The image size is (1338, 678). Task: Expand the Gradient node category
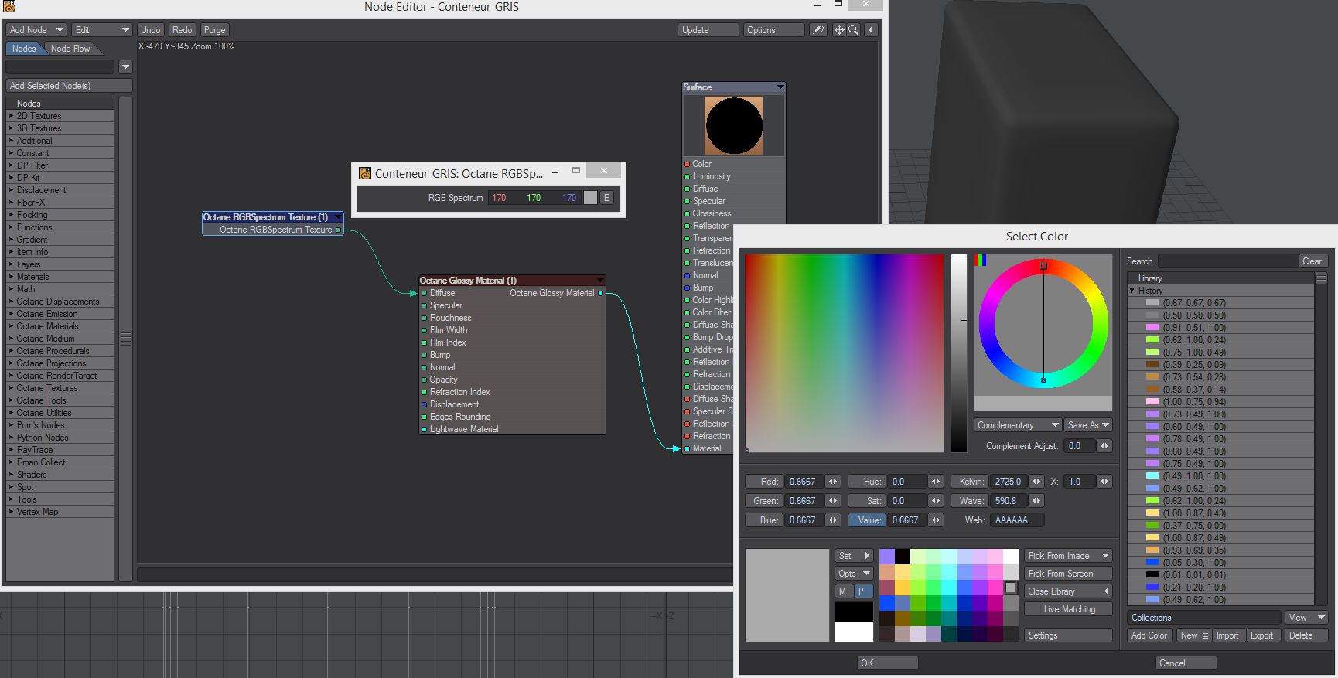click(11, 240)
